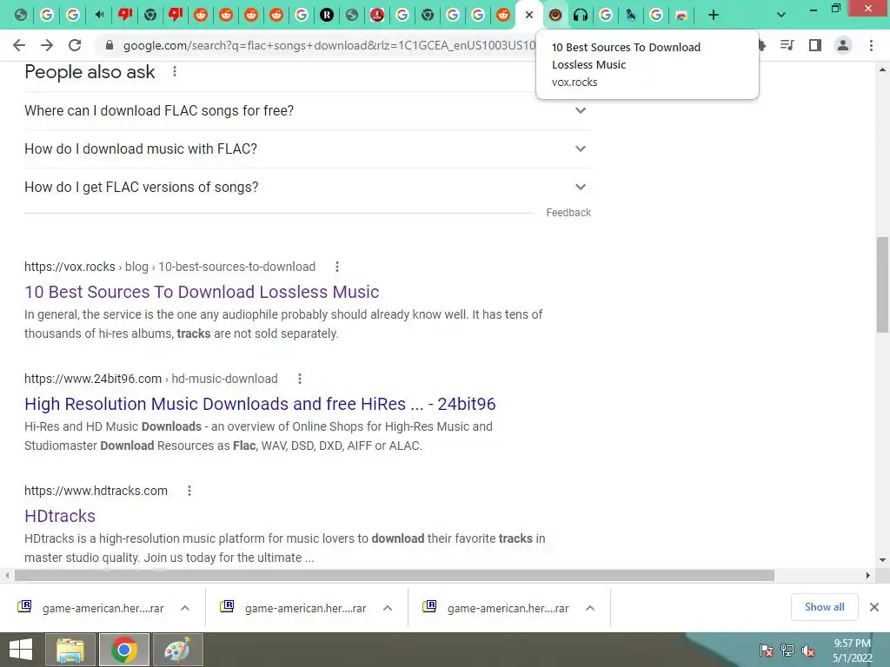Expand 'How do I download music with FLAC?'
Screen dimensions: 890x667
click(308, 149)
